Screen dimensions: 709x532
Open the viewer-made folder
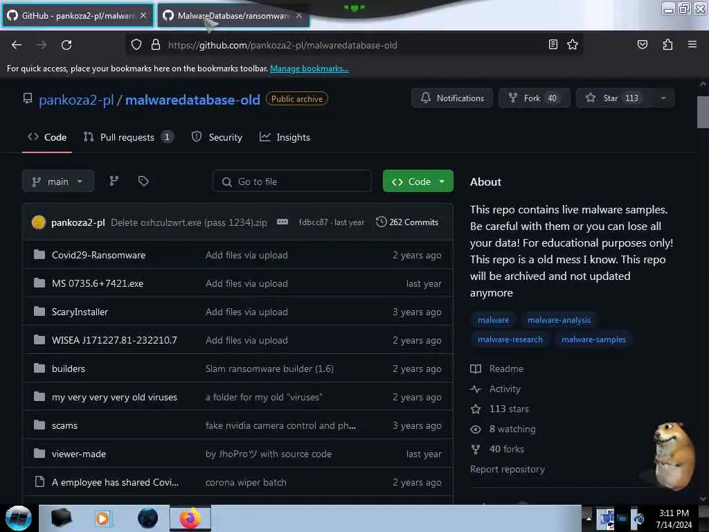pos(79,454)
